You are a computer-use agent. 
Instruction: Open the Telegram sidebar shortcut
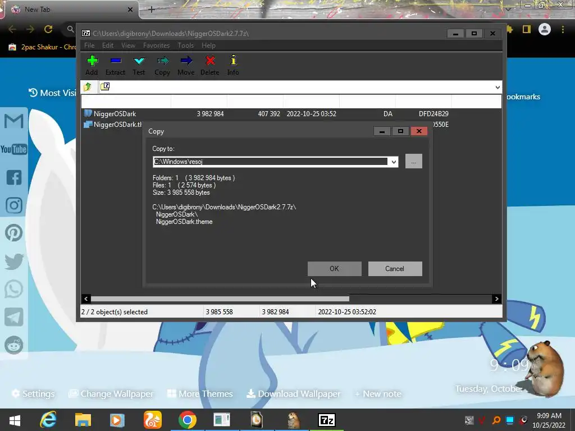click(x=14, y=317)
